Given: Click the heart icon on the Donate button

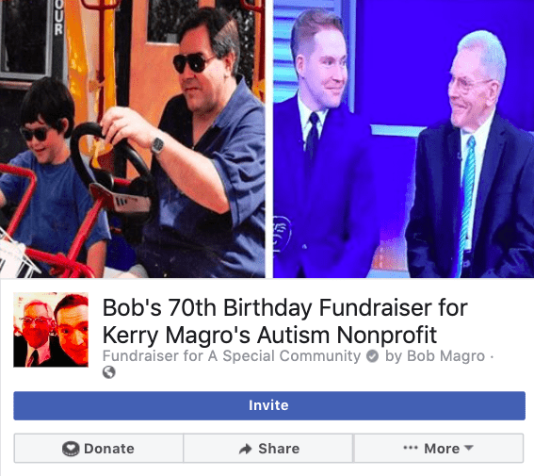Looking at the screenshot, I should point(71,449).
